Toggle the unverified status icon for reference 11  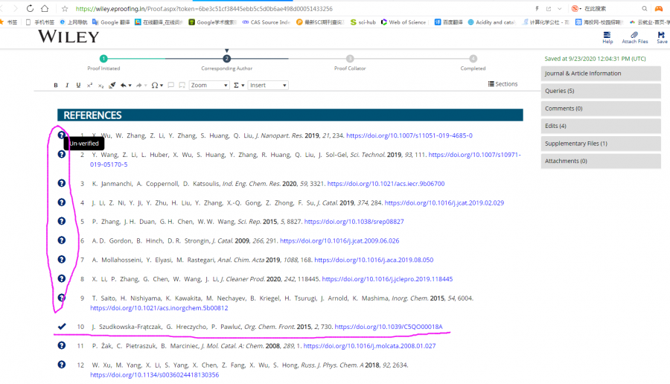coord(62,346)
